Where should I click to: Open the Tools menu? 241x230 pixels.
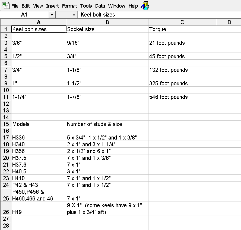[x=86, y=6]
